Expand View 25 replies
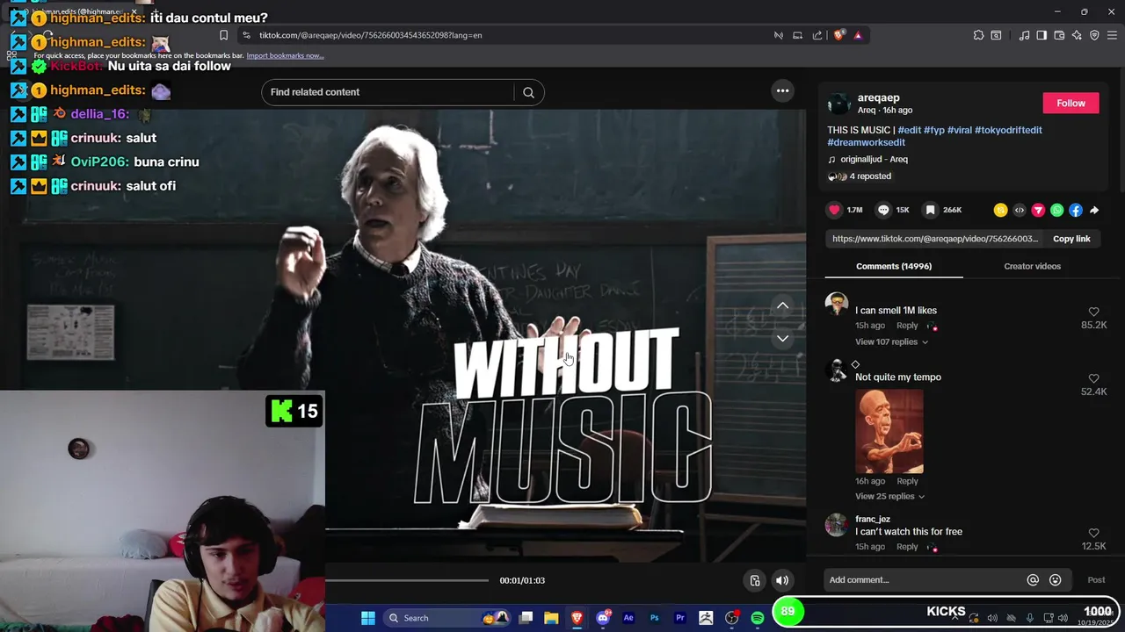Image resolution: width=1125 pixels, height=632 pixels. coord(889,496)
